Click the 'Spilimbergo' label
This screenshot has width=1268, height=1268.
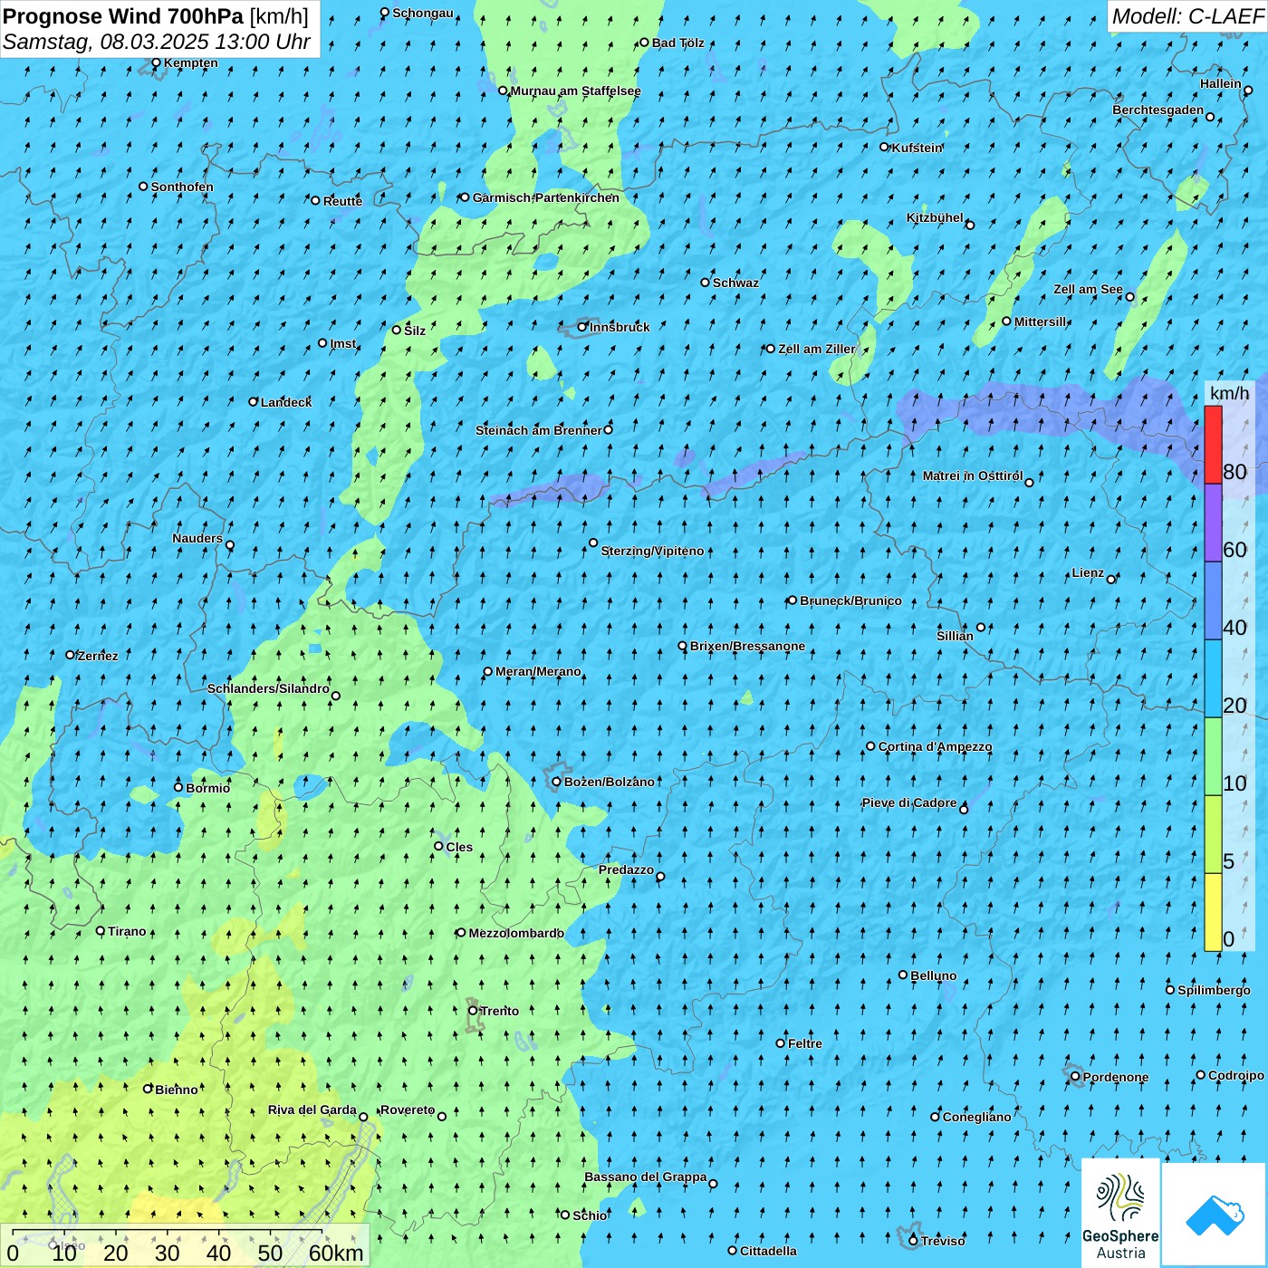[x=1214, y=990]
